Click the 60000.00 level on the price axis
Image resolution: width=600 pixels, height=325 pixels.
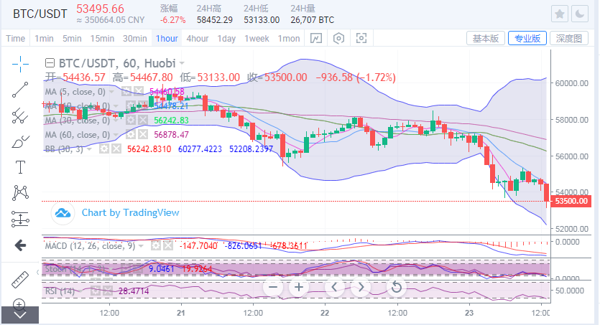(x=571, y=83)
